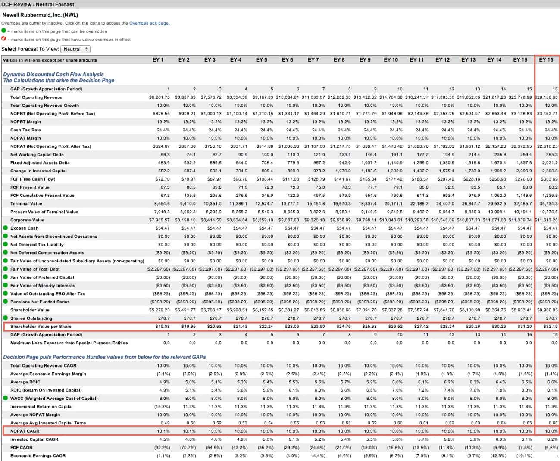Viewport: 560px width, 461px height.
Task: Click the 'NOPAT CAGR' row label
Action: [25, 431]
